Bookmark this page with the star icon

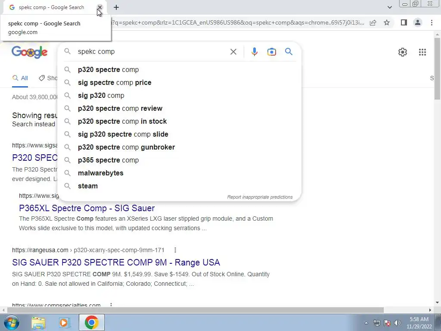(x=387, y=22)
